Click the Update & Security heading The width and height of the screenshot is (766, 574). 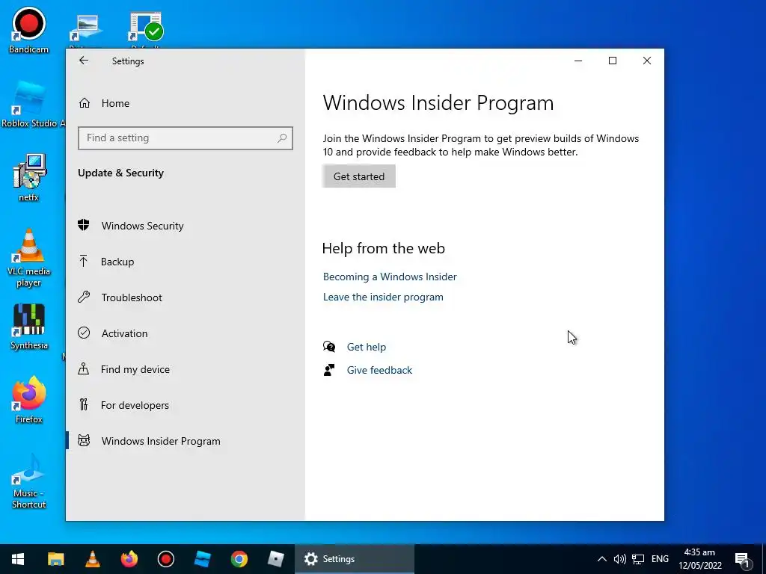pos(120,173)
